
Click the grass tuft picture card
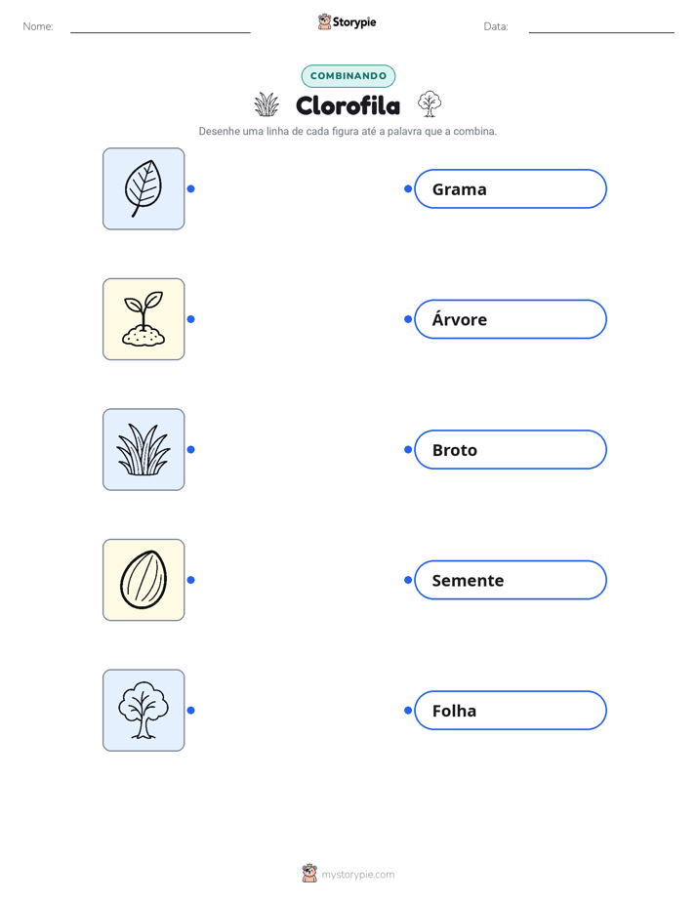pos(143,449)
